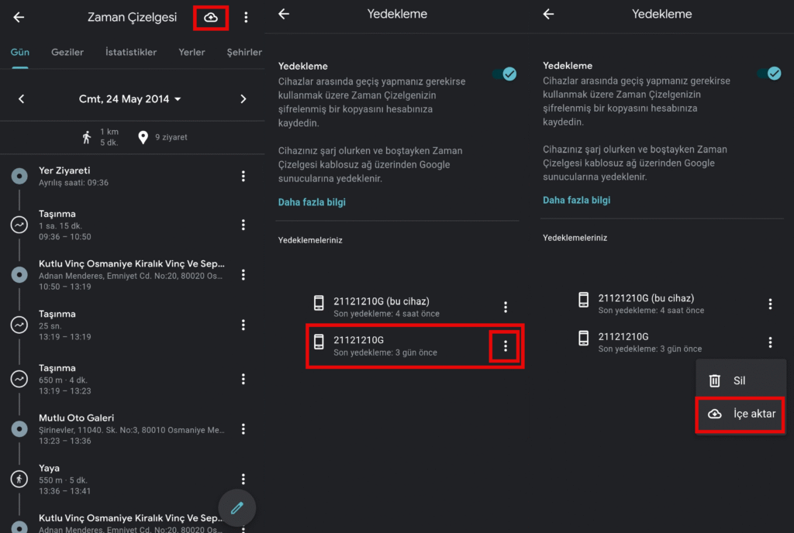The width and height of the screenshot is (794, 533).
Task: Select Kutlu Vinç Osmaniye entry at 10:50
Action: coord(132,274)
